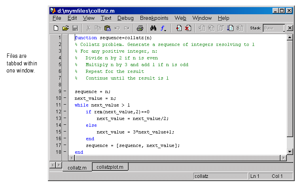Click the 'function sequence=collatz(n)' code line
The image size is (303, 185).
tap(113, 38)
